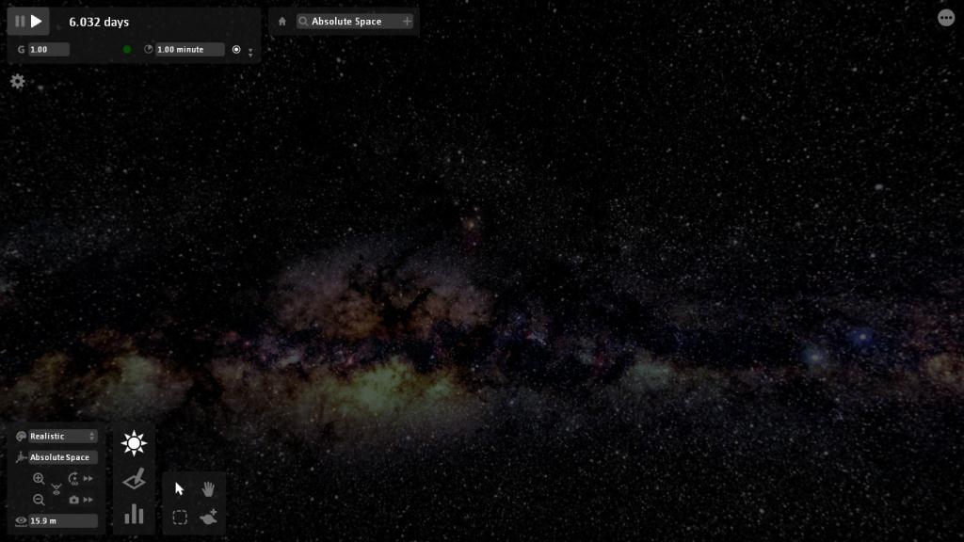
Task: Toggle the green status indicator dot
Action: pyautogui.click(x=127, y=50)
